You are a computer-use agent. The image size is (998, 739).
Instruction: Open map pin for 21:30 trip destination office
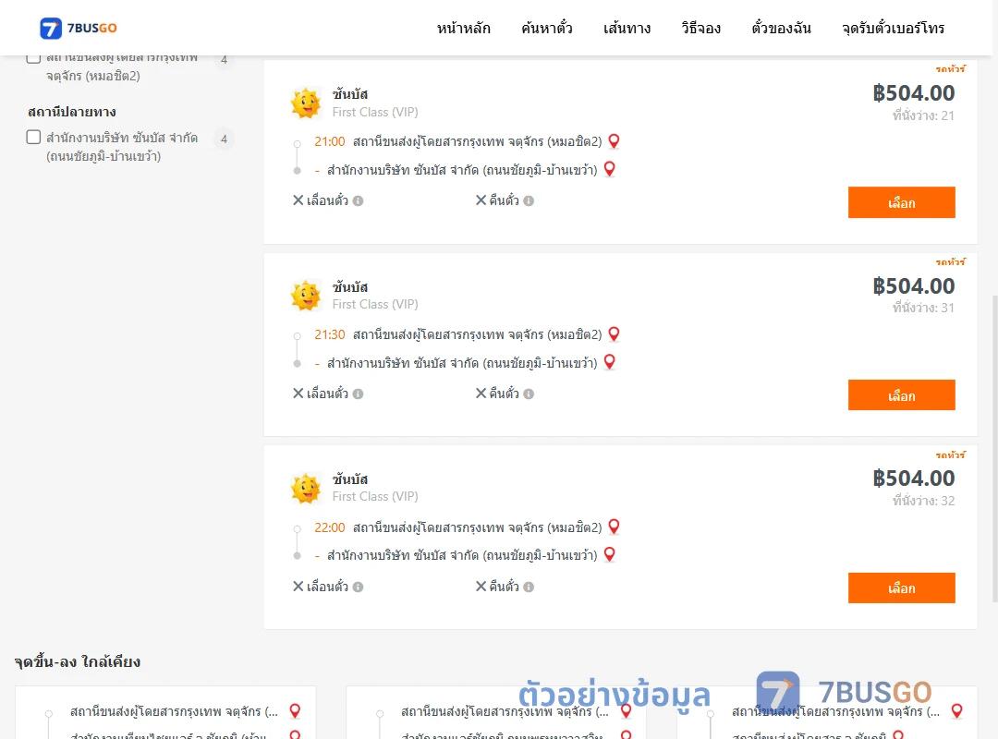(x=609, y=362)
